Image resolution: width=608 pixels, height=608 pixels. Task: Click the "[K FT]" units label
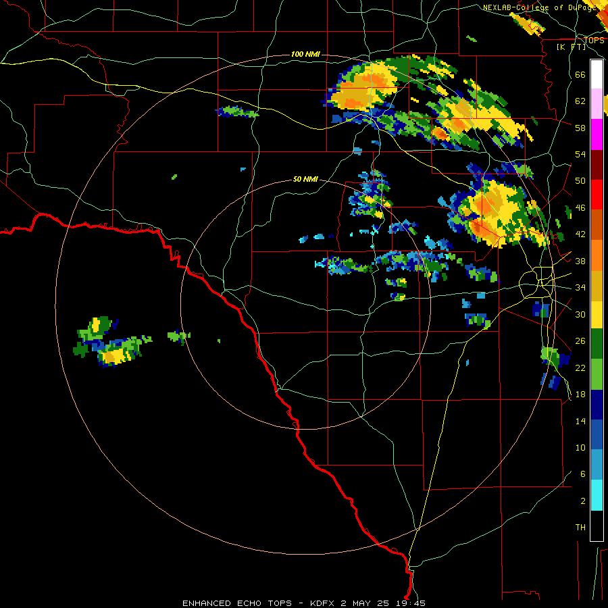click(571, 47)
